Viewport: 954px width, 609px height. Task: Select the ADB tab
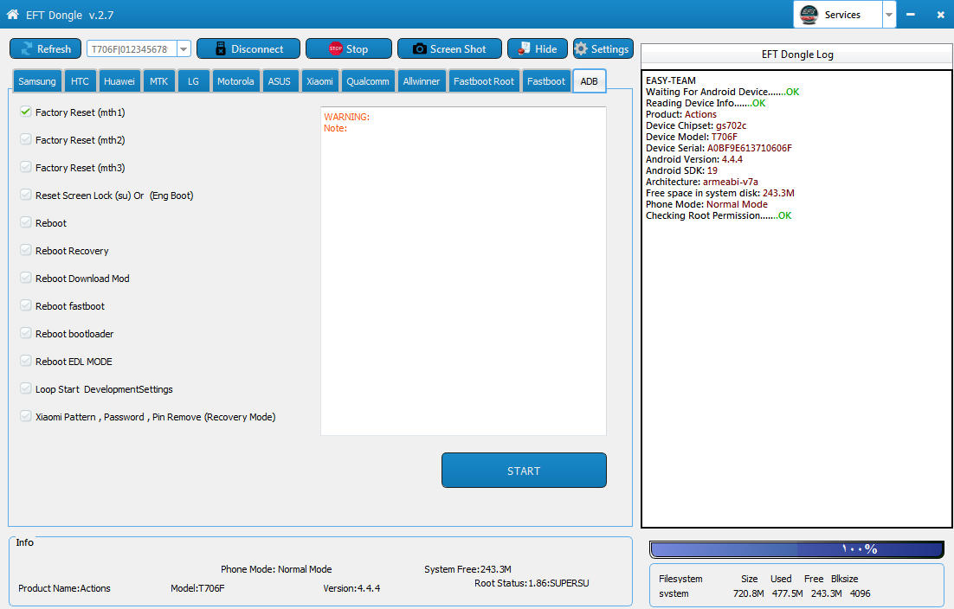tap(589, 80)
